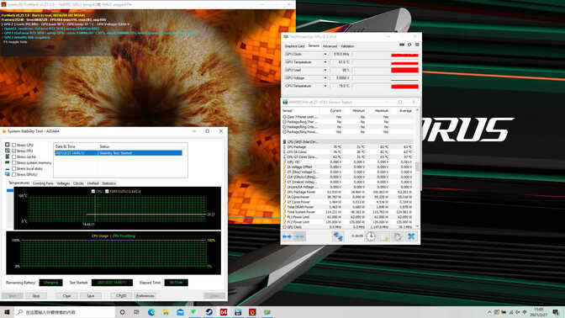Toggle the Stress FPU checkbox

pos(14,151)
